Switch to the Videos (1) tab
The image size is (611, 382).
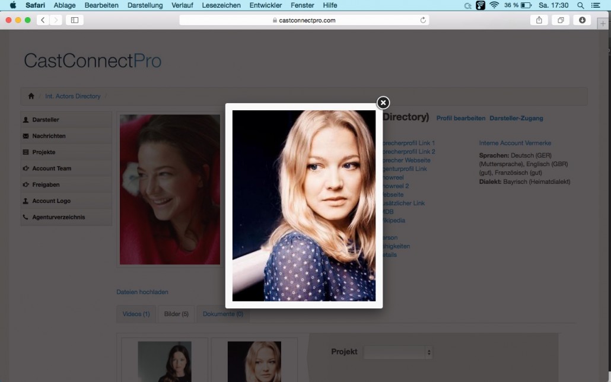tap(136, 314)
